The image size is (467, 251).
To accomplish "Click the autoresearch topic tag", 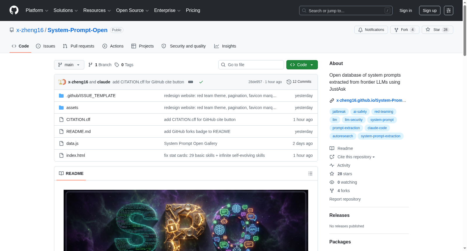I will tap(343, 136).
